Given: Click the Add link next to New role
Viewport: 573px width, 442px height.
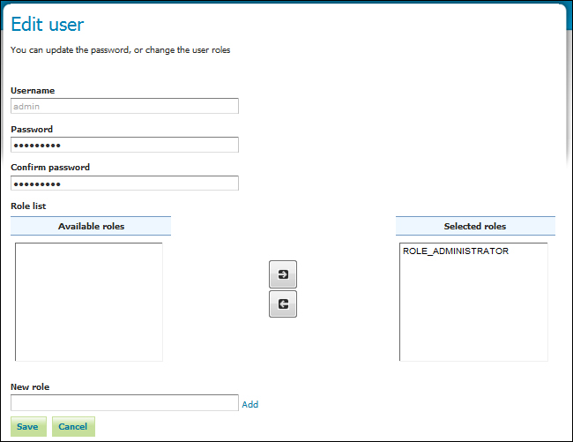Looking at the screenshot, I should pos(250,404).
